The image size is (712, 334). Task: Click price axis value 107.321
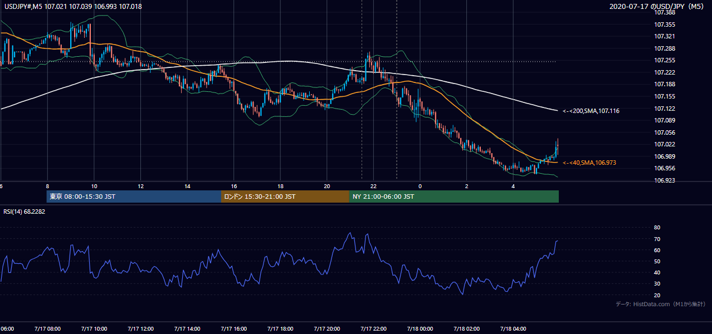coord(665,37)
